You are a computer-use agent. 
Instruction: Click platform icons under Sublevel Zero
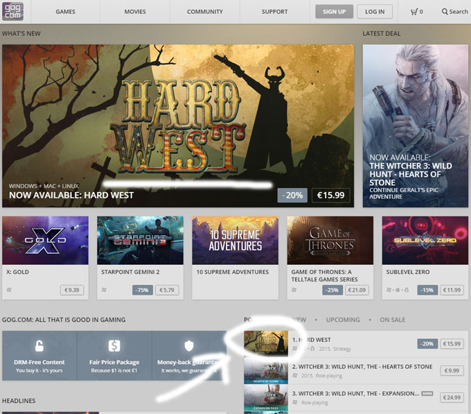pyautogui.click(x=398, y=290)
